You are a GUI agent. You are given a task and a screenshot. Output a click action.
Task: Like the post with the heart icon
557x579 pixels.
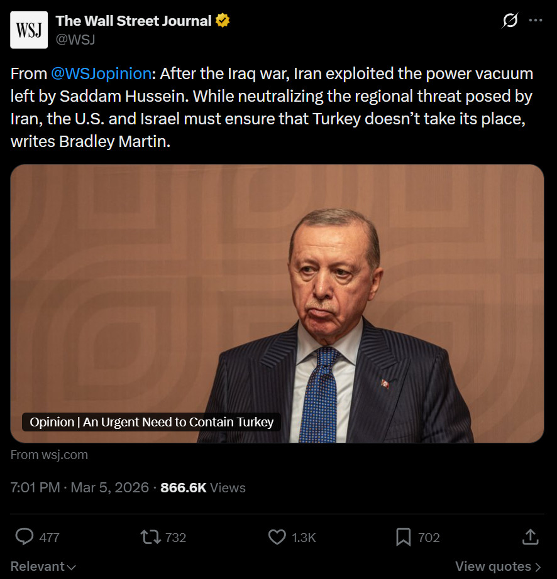coord(277,537)
